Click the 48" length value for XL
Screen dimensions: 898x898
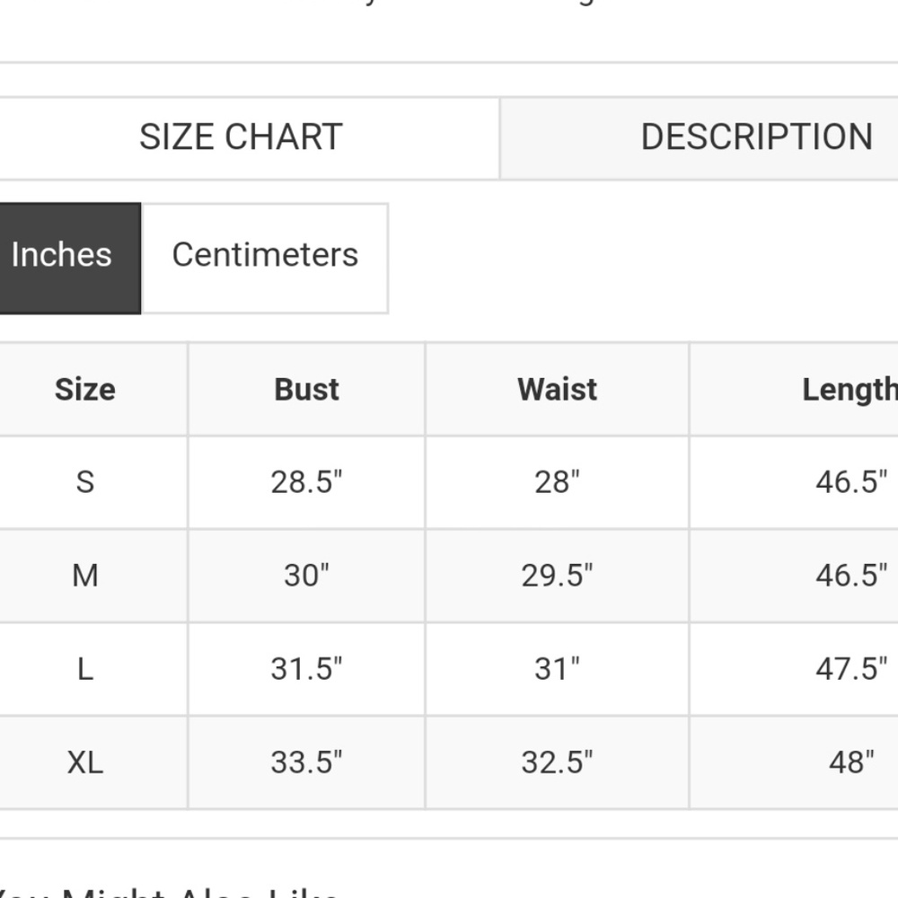tap(850, 762)
